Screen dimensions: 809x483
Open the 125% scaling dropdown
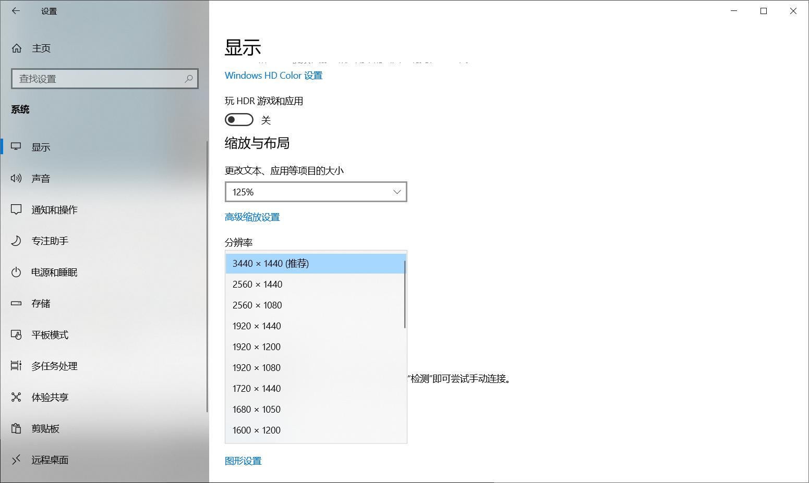[x=316, y=192]
